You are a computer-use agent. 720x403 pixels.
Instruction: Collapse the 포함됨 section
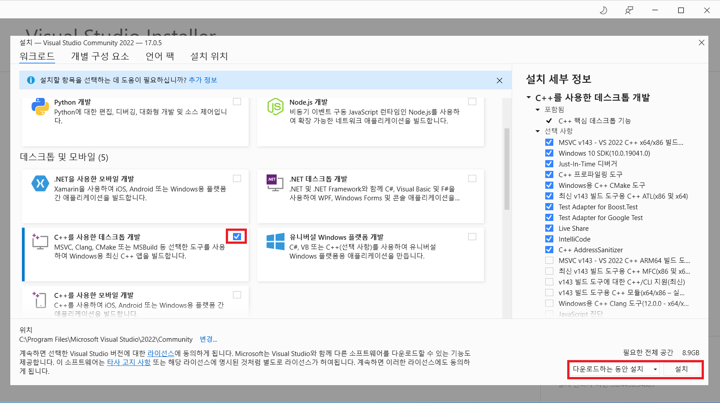[538, 110]
